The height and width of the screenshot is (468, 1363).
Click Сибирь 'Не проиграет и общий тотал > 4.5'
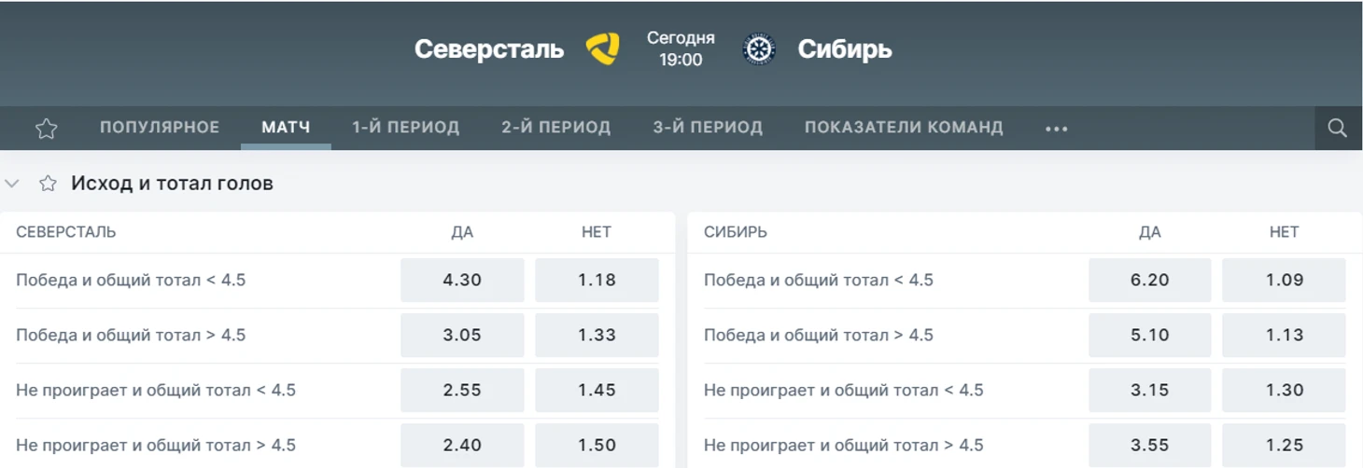pos(844,445)
